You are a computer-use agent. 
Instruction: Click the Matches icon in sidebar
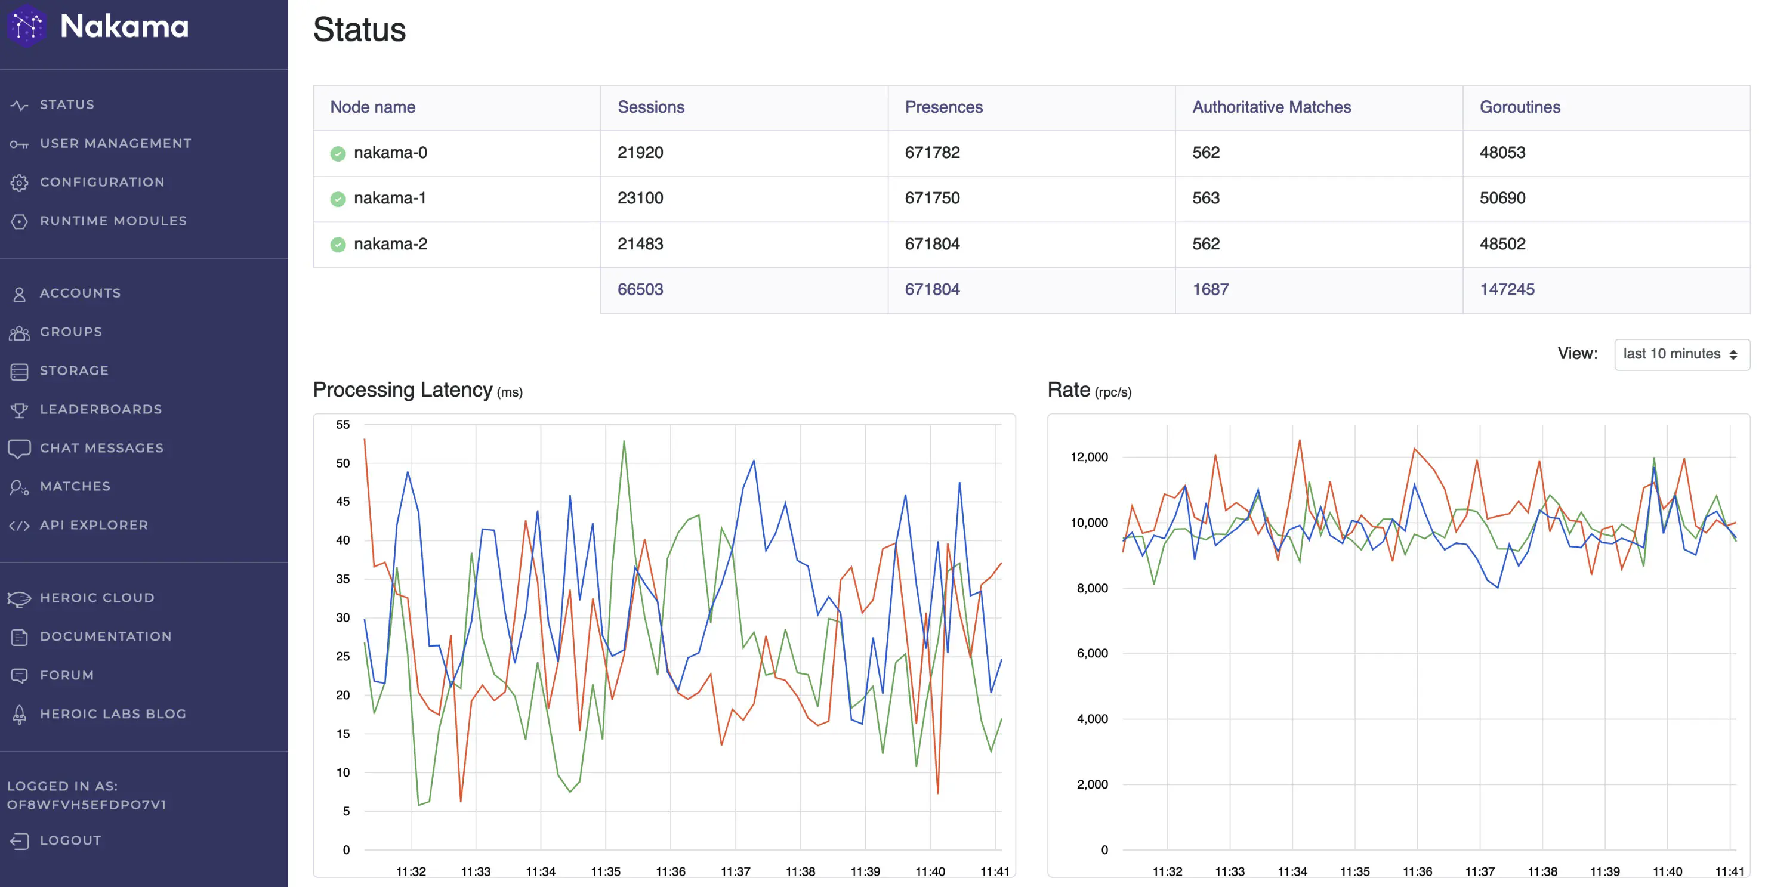point(19,487)
